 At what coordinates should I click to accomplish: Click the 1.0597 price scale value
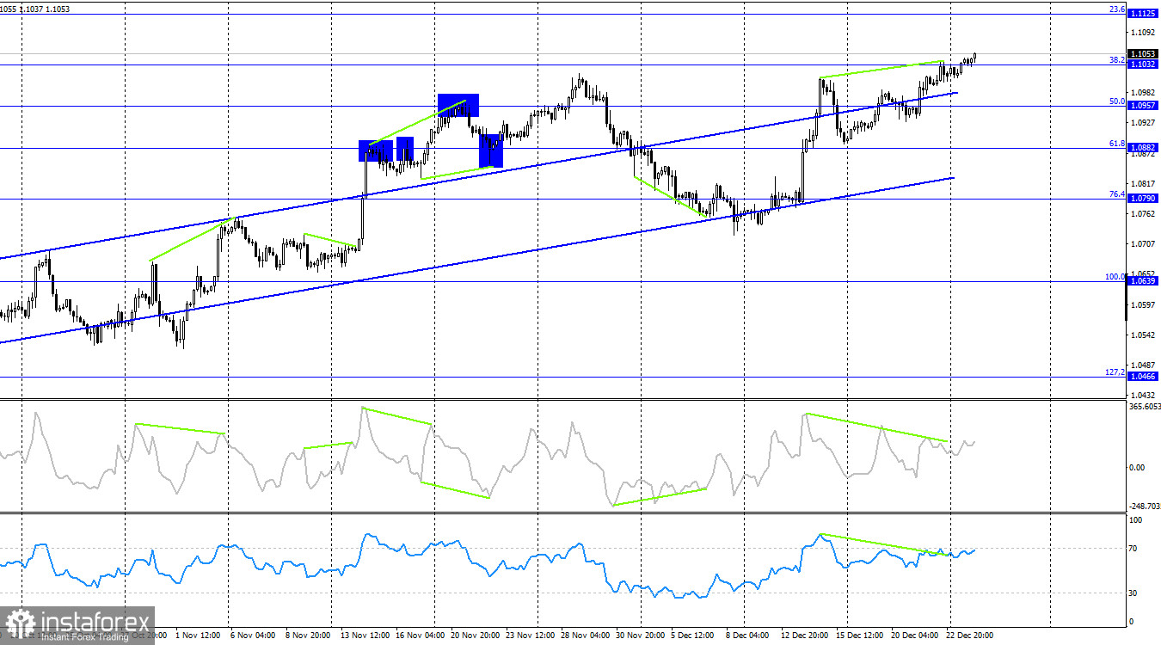[1144, 304]
